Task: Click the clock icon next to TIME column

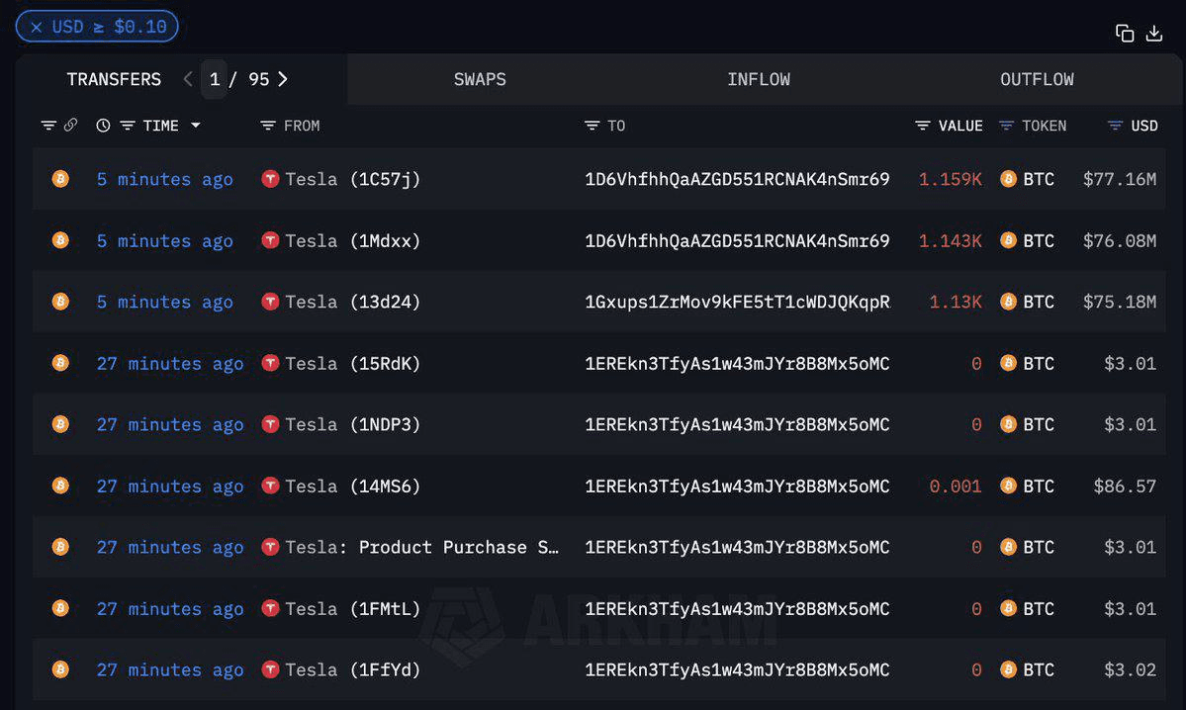Action: (102, 125)
